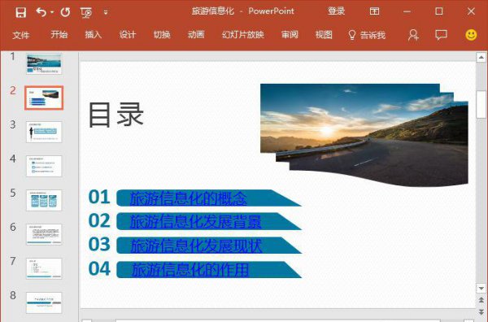Follow the 旅游信息化的作用 hyperlink
Image resolution: width=488 pixels, height=322 pixels.
190,269
